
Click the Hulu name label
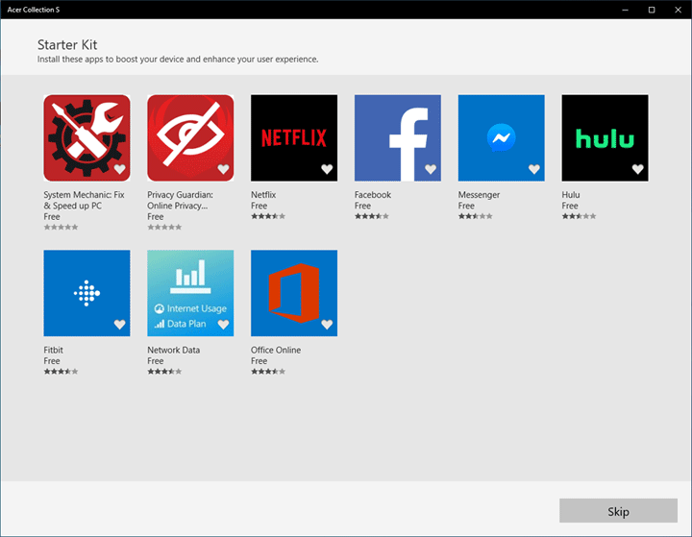click(x=571, y=195)
